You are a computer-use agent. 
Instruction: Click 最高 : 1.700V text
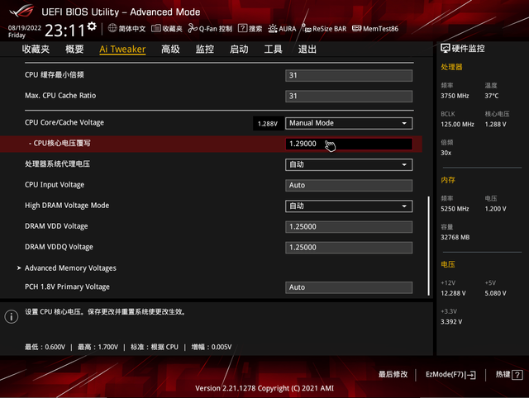(x=98, y=347)
